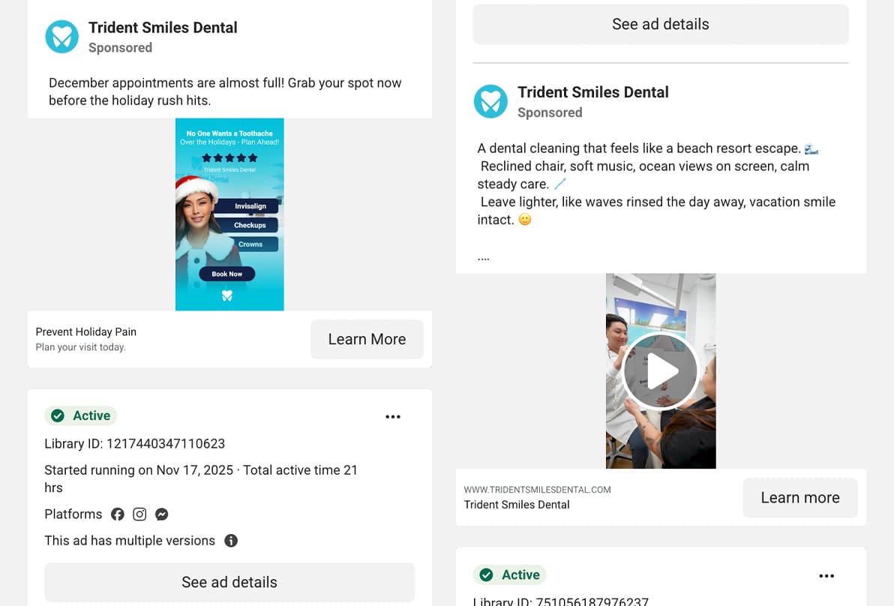Click five-star rating in ad image
This screenshot has width=894, height=606.
click(229, 158)
